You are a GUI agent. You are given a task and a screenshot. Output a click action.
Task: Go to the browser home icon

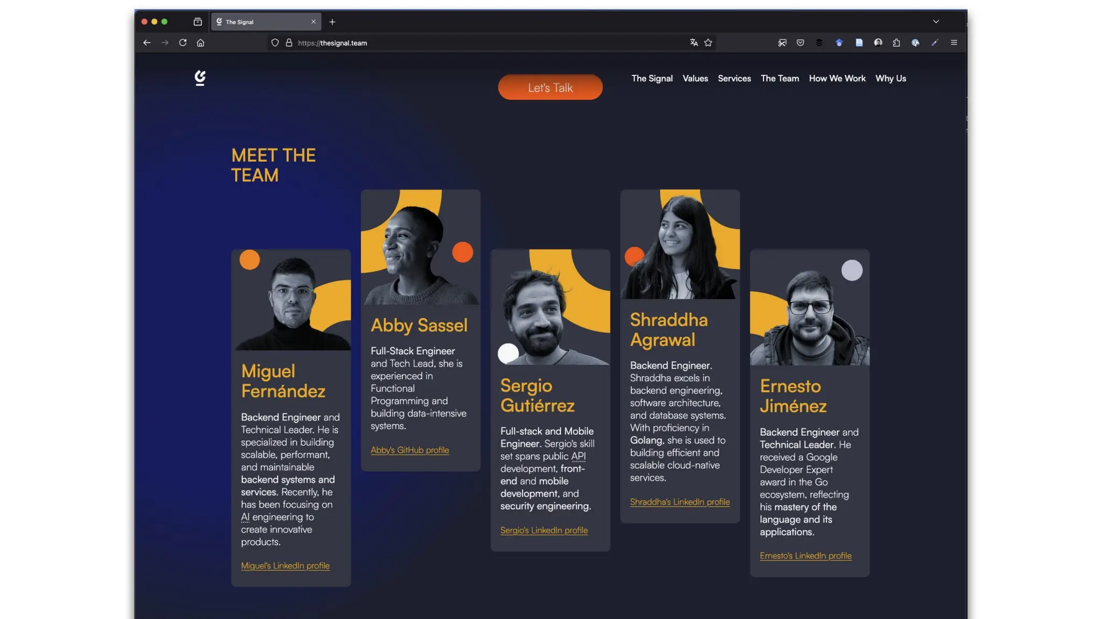pos(201,42)
